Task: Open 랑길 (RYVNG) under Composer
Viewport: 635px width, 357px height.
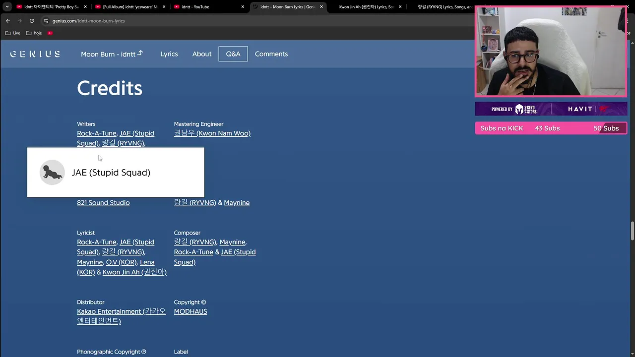Action: [195, 242]
